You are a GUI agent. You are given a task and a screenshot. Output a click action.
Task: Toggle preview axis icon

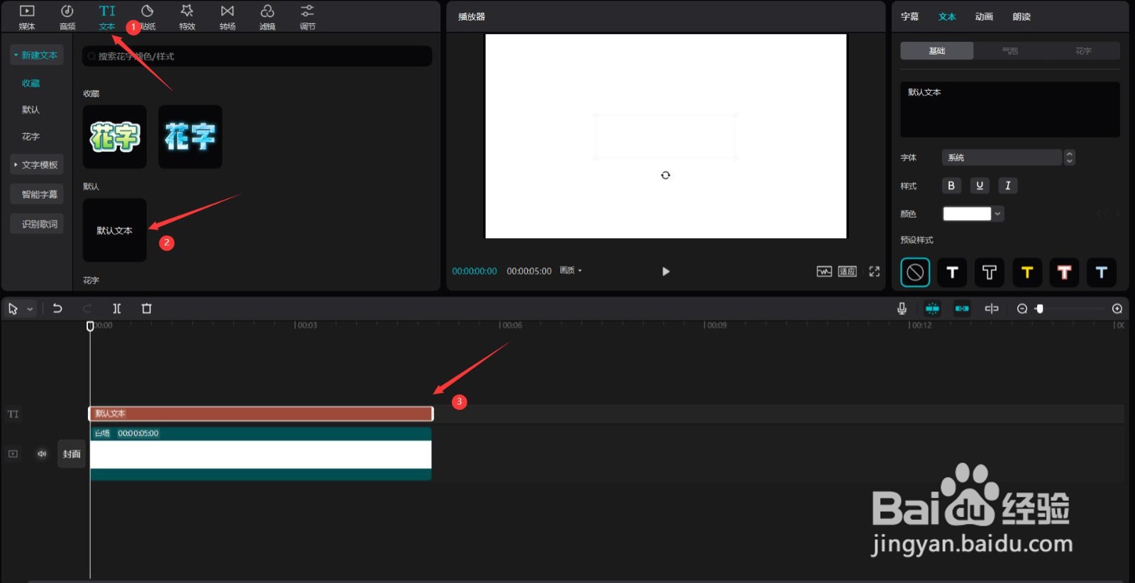coord(992,309)
